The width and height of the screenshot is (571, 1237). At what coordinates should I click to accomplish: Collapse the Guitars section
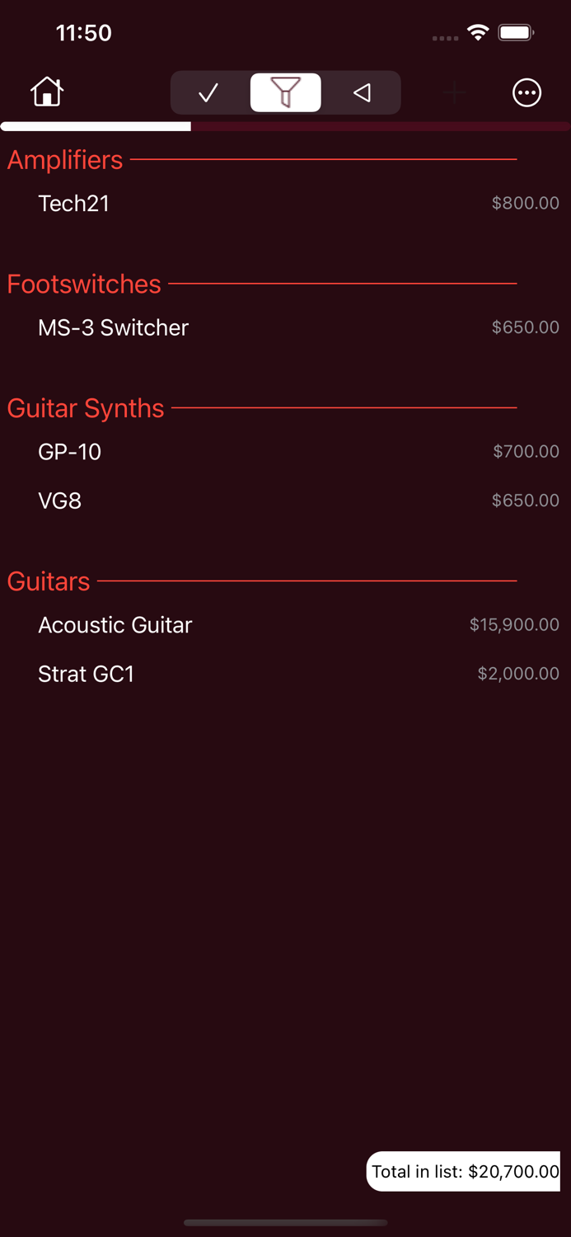point(48,581)
